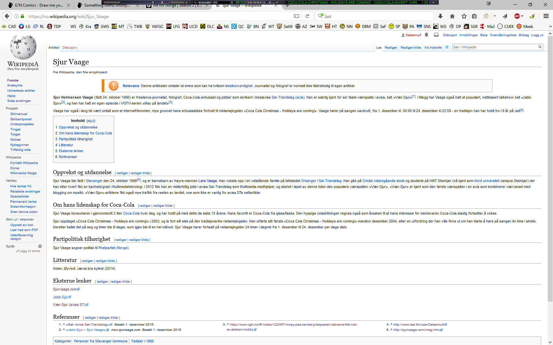Viewport: 553px width, 345px height.
Task: Open the Adblock Plus dropdown arrow
Action: point(522,16)
